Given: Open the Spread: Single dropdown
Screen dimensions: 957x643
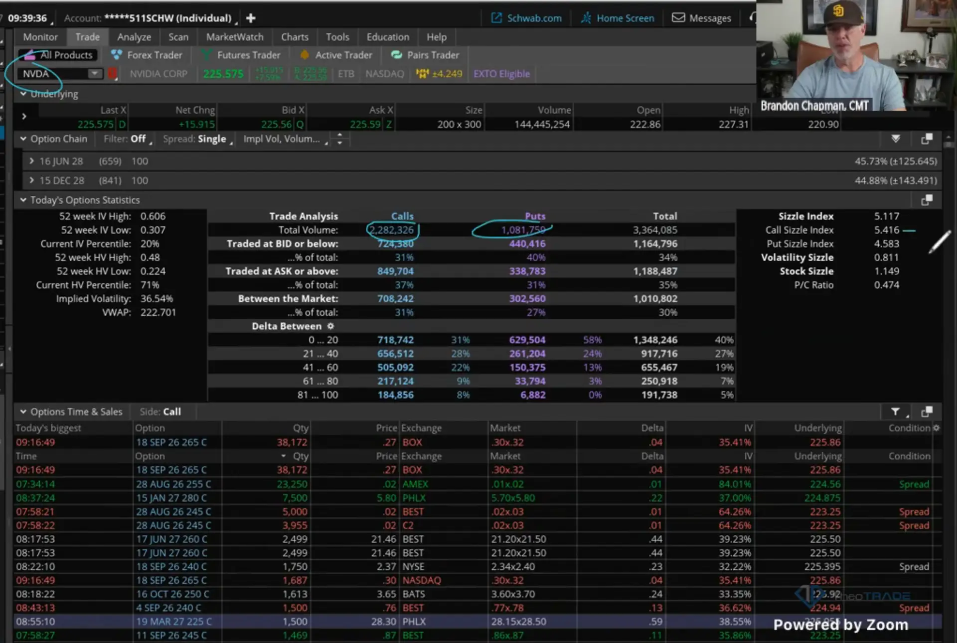Looking at the screenshot, I should 198,139.
